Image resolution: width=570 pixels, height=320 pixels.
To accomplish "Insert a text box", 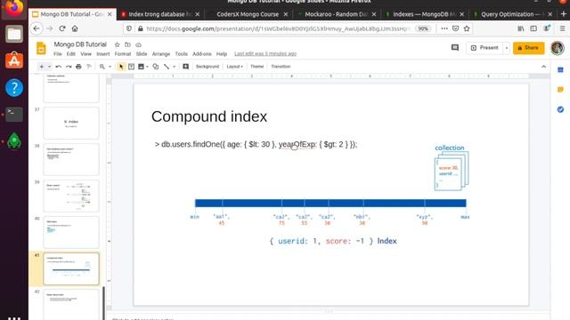I will [131, 67].
